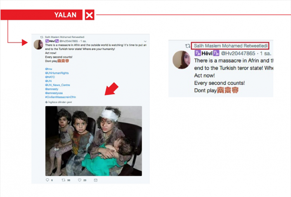This screenshot has height=197, width=291.
Task: Click the envelope direct message icon
Action: pyautogui.click(x=95, y=180)
